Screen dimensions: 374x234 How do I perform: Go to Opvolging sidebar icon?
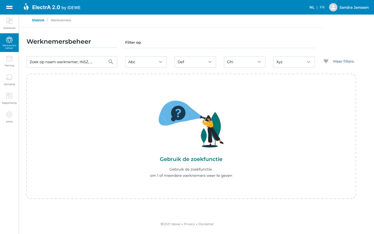pos(9,77)
